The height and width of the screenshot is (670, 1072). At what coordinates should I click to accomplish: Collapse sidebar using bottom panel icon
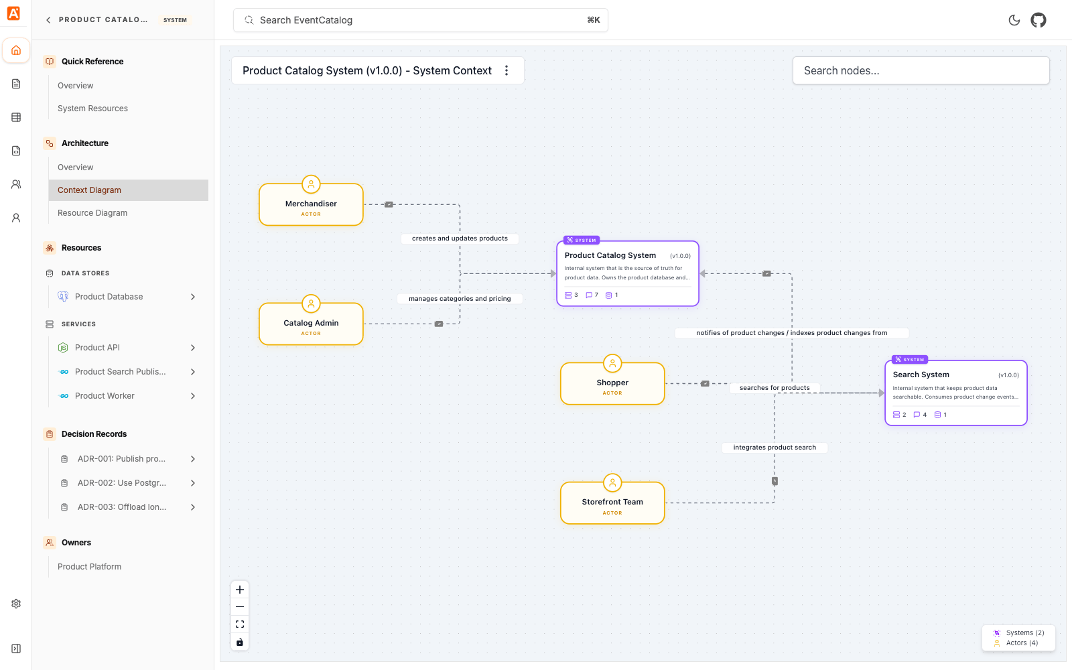[x=16, y=649]
